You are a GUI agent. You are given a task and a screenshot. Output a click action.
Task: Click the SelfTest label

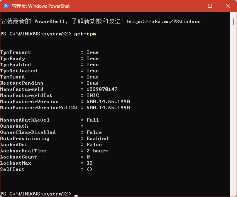(12, 169)
